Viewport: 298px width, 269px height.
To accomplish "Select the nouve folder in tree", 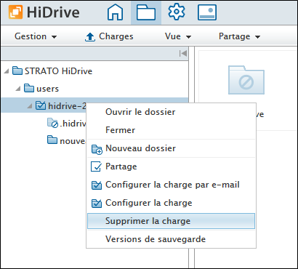I will pos(73,141).
